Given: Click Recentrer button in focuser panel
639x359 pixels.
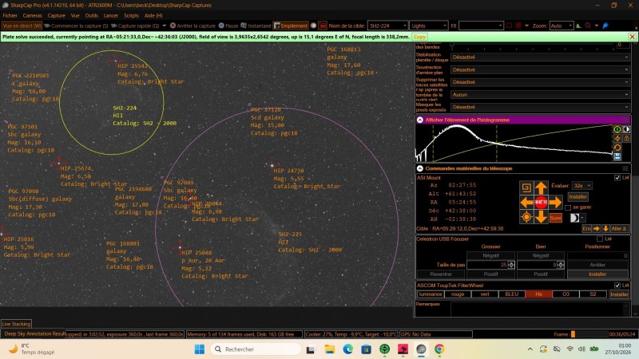Looking at the screenshot, I should [x=441, y=274].
